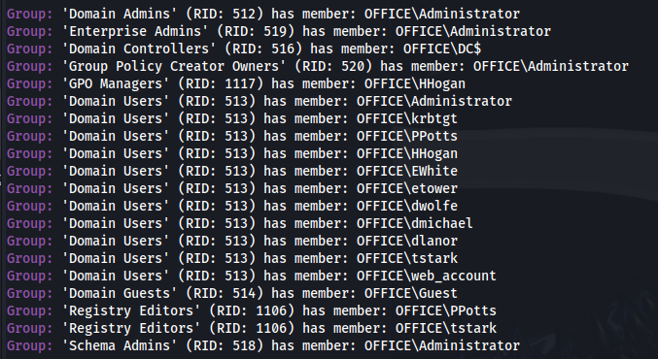
Task: Click OFFICE\dwolfe member name
Action: coord(407,206)
